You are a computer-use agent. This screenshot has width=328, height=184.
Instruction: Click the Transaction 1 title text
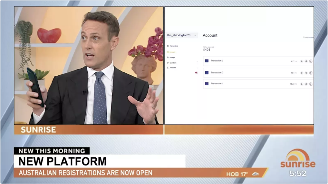217,83
